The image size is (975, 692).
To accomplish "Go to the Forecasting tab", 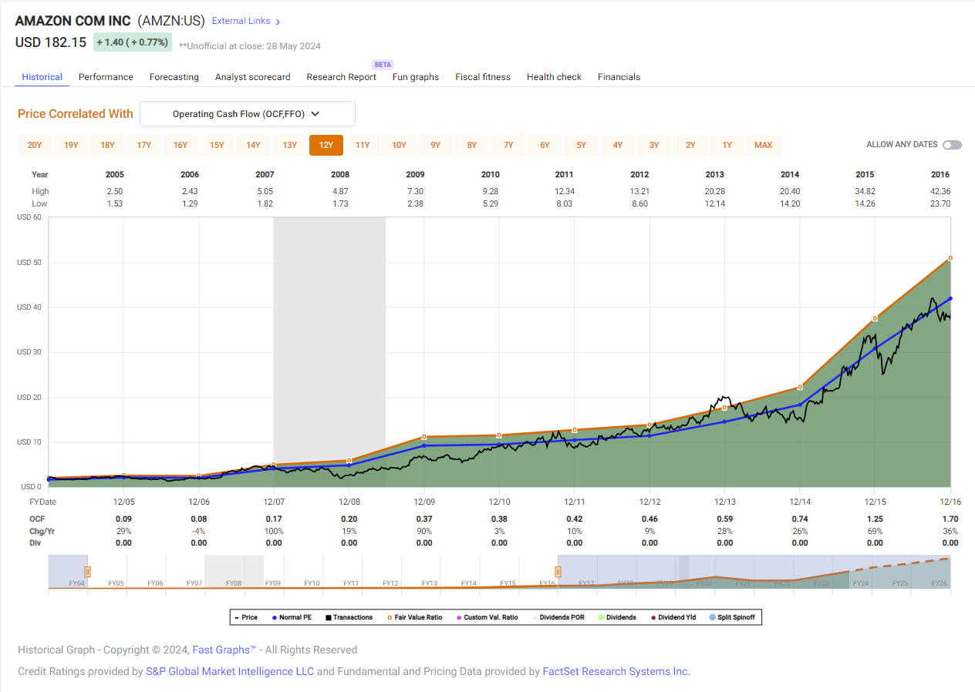I will click(174, 77).
